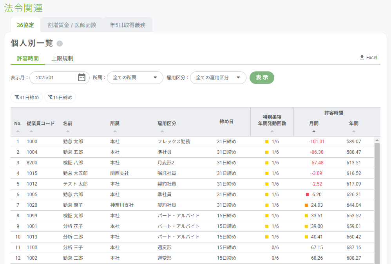The image size is (391, 264).
Task: Remove the 15日締め filter chip
Action: click(60, 97)
